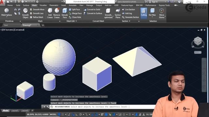This screenshot has height=117, width=209.
Task: Click the No Filter selection icon
Action: [x=152, y=11]
